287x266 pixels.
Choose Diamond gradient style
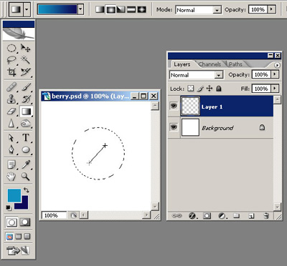point(142,9)
